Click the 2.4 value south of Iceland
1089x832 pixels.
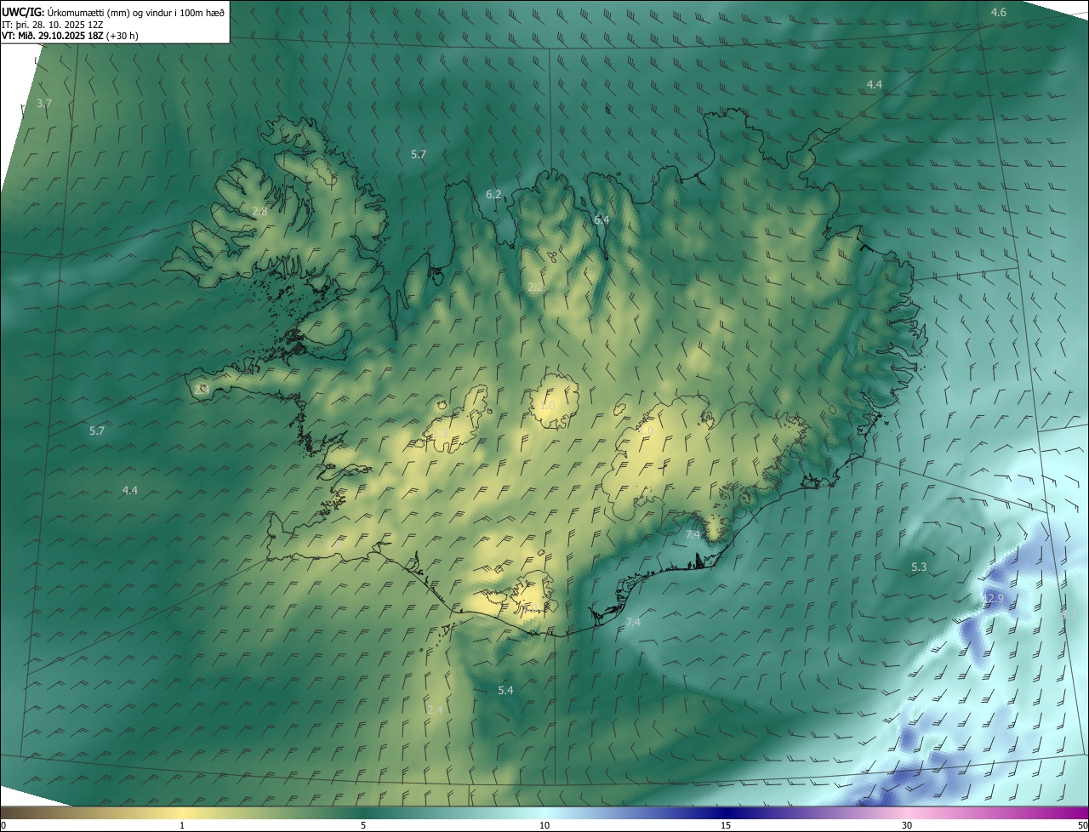(435, 709)
